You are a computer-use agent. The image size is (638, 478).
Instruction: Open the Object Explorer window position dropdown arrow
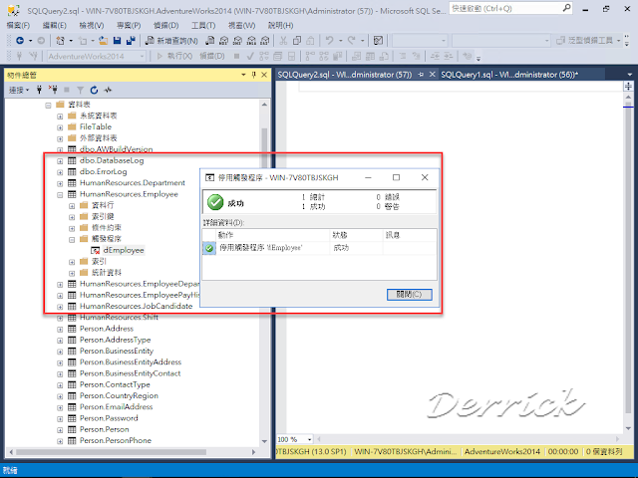[243, 75]
